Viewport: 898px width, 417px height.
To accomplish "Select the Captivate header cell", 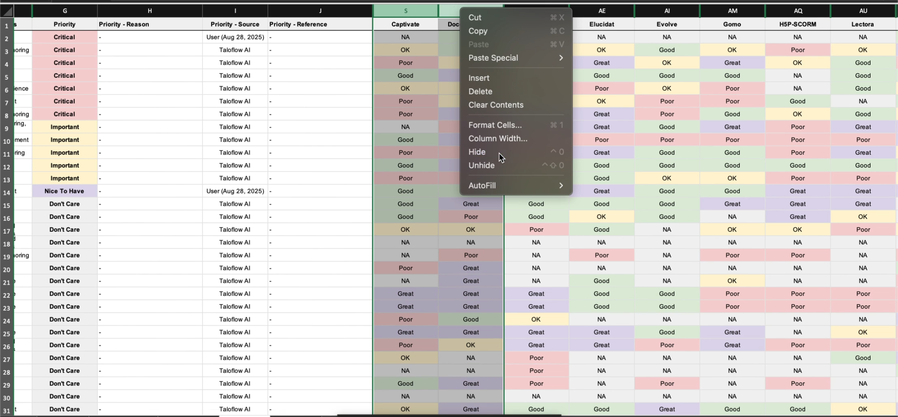I will [405, 24].
